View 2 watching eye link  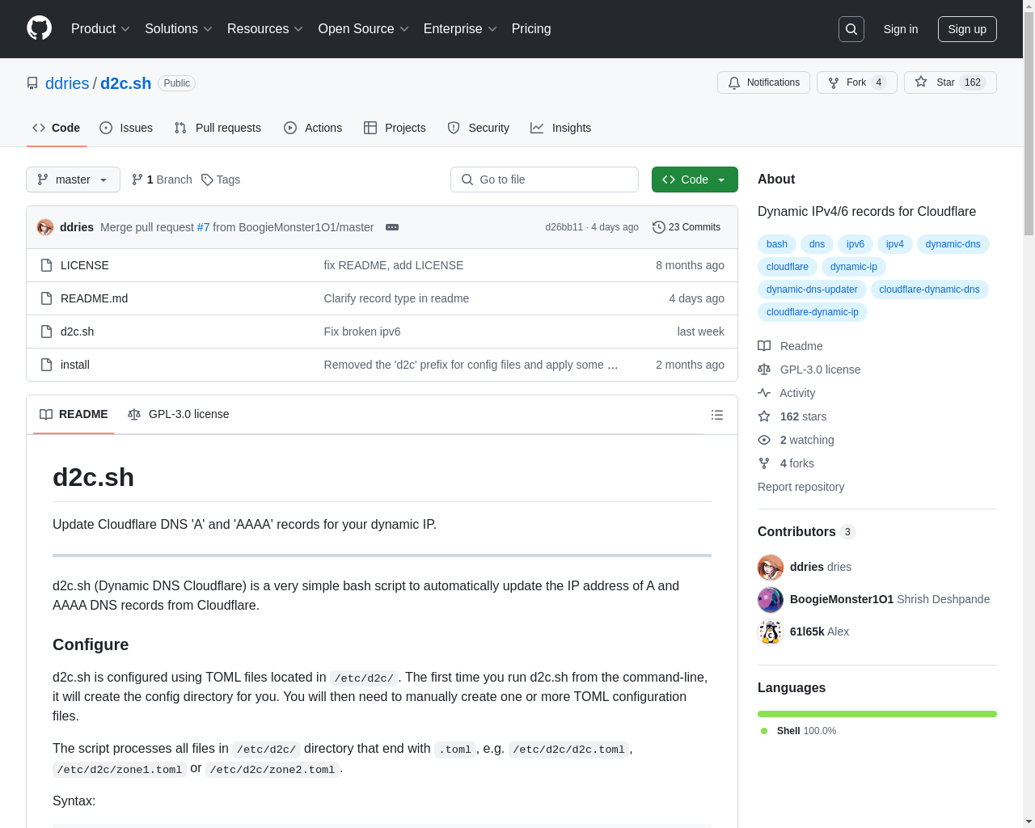[x=796, y=440]
